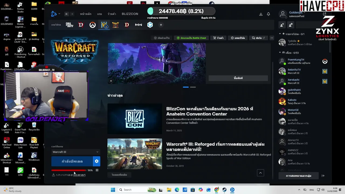The height and width of the screenshot is (194, 345).
Task: Open Steam from the taskbar
Action: [224, 190]
